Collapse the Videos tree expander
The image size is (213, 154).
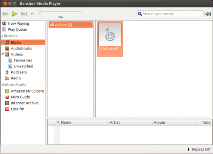3,54
